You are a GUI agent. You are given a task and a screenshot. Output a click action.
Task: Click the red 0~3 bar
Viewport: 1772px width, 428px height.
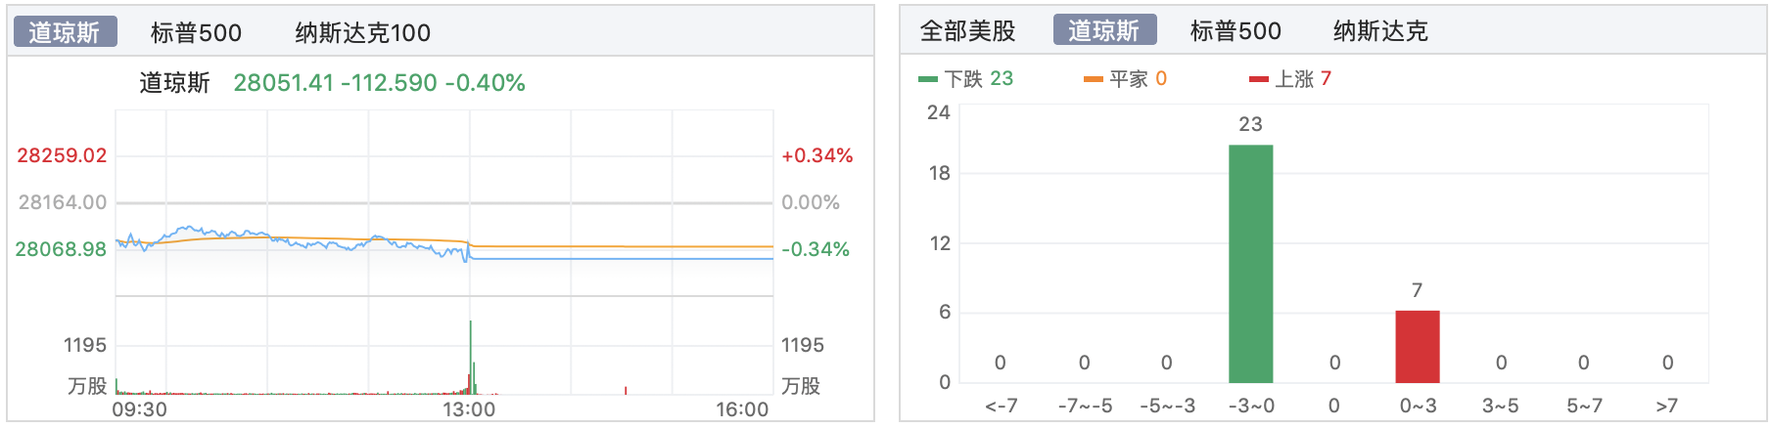tap(1417, 347)
